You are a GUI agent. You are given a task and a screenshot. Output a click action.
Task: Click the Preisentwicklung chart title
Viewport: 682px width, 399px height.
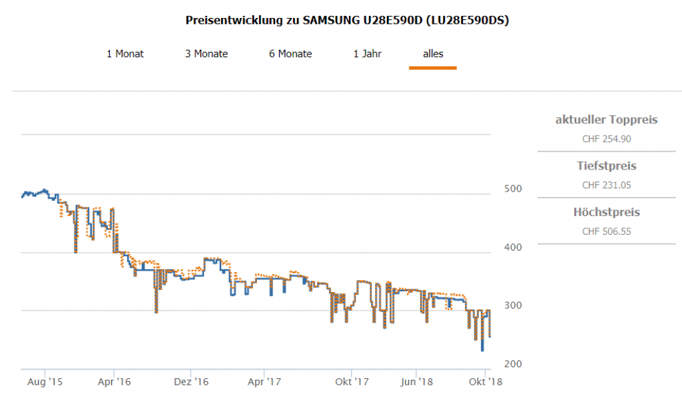[347, 21]
